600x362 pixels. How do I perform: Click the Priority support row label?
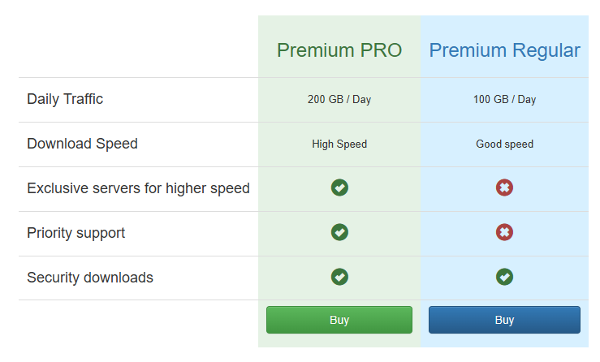(x=76, y=233)
